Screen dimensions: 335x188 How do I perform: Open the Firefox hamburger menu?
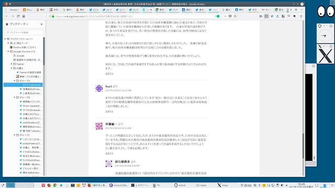301,16
